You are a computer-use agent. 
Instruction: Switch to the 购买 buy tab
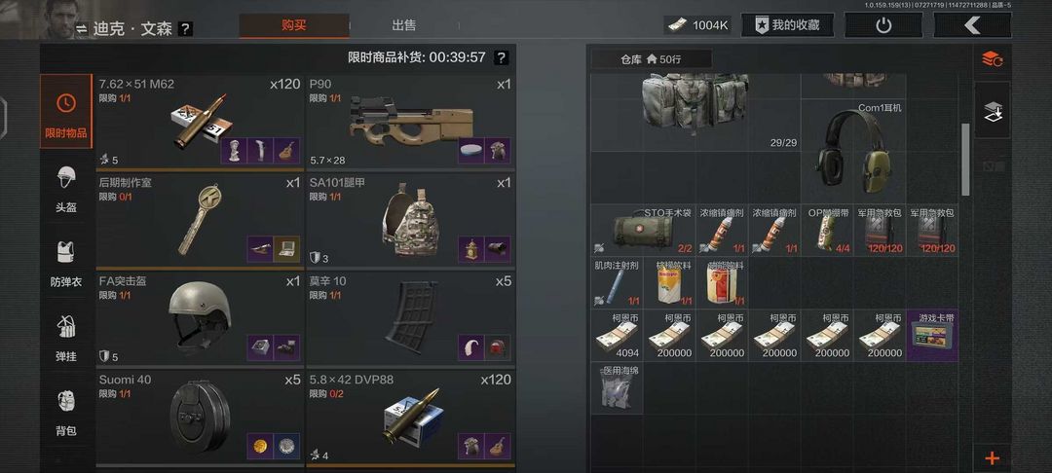pyautogui.click(x=294, y=25)
